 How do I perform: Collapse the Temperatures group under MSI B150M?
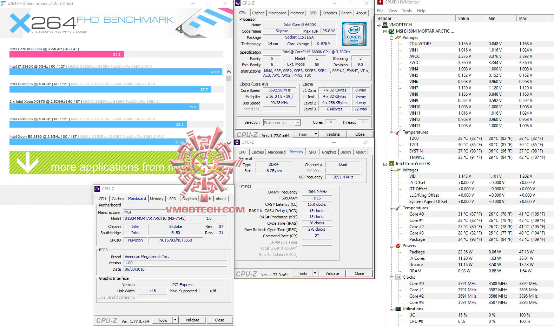click(x=392, y=133)
